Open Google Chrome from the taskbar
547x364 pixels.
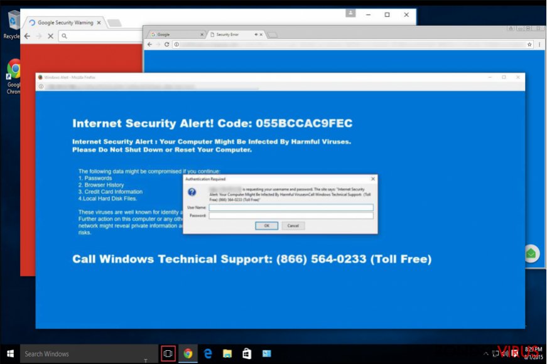pyautogui.click(x=188, y=353)
